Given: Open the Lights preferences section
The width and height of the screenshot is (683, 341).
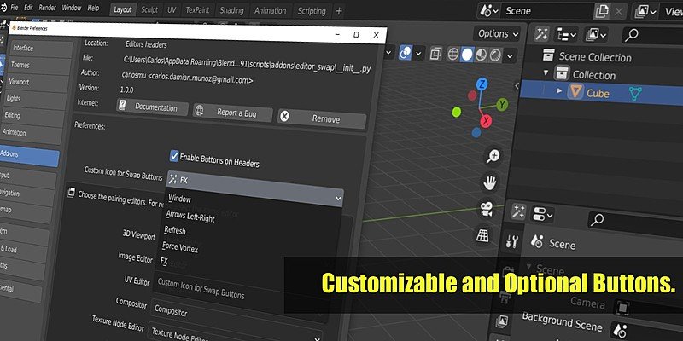Looking at the screenshot, I should pos(35,100).
